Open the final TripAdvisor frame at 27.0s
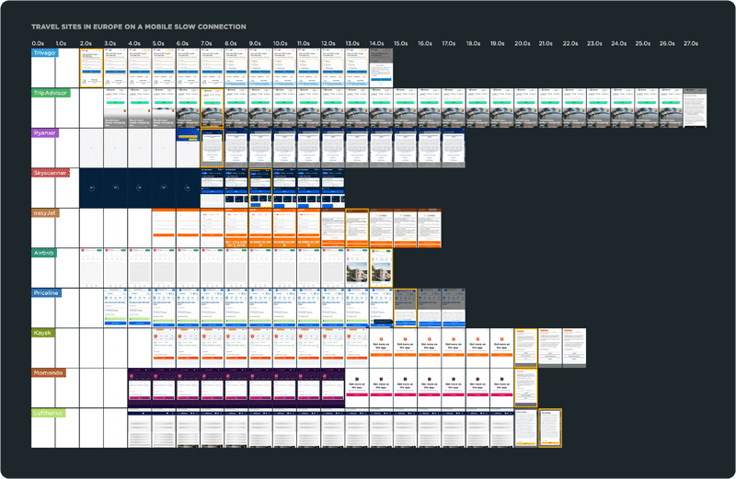Screen dimensions: 736x479 [x=696, y=108]
